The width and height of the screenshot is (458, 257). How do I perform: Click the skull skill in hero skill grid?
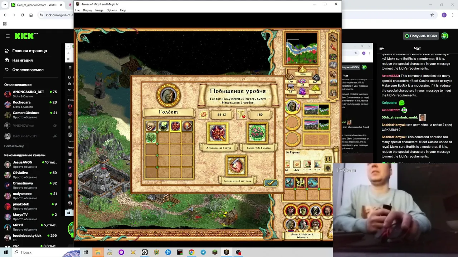click(x=151, y=126)
